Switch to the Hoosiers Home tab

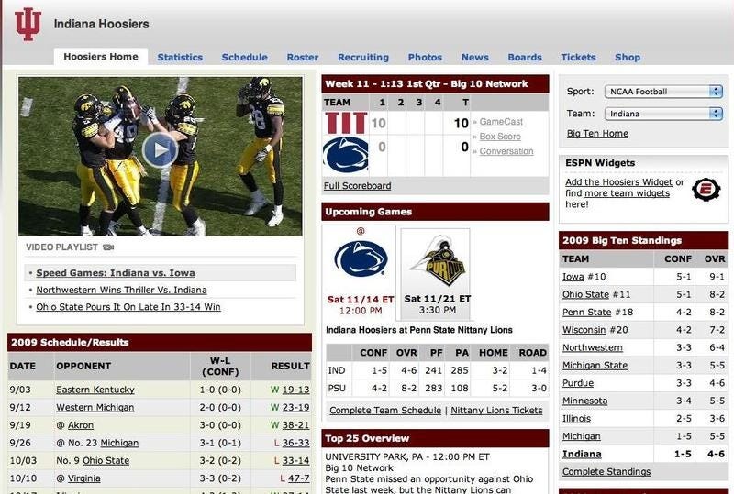(x=101, y=57)
